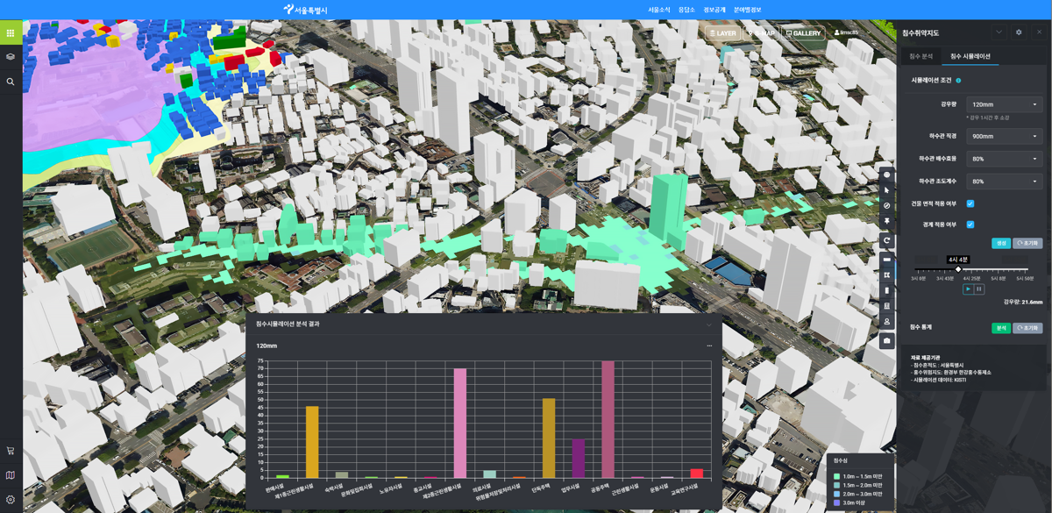Click the rotate refresh map tool
The image size is (1052, 513).
[x=886, y=240]
